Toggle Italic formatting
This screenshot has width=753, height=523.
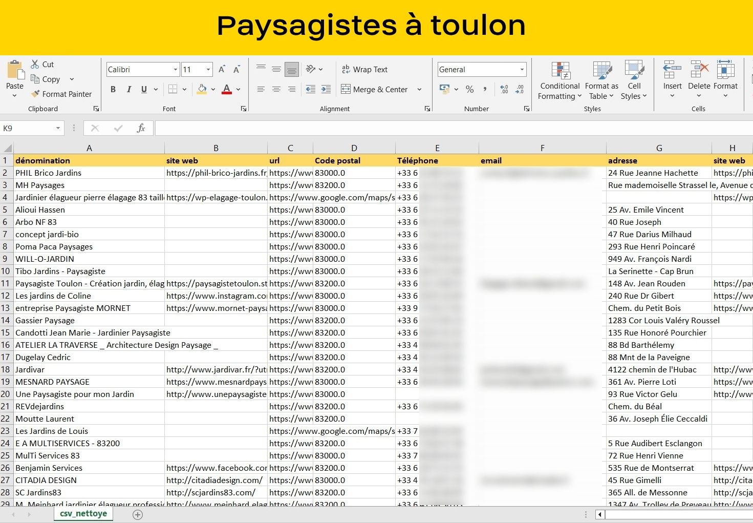pos(128,89)
